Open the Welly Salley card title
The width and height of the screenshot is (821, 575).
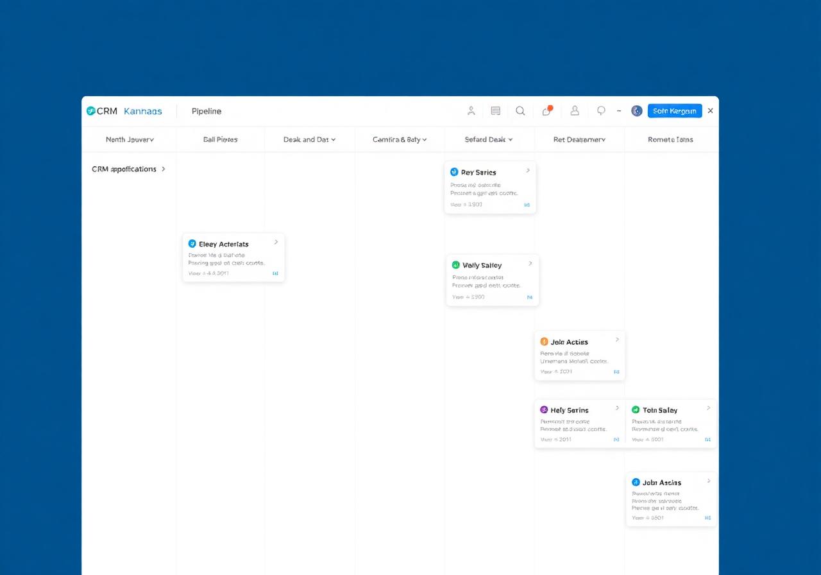(482, 265)
